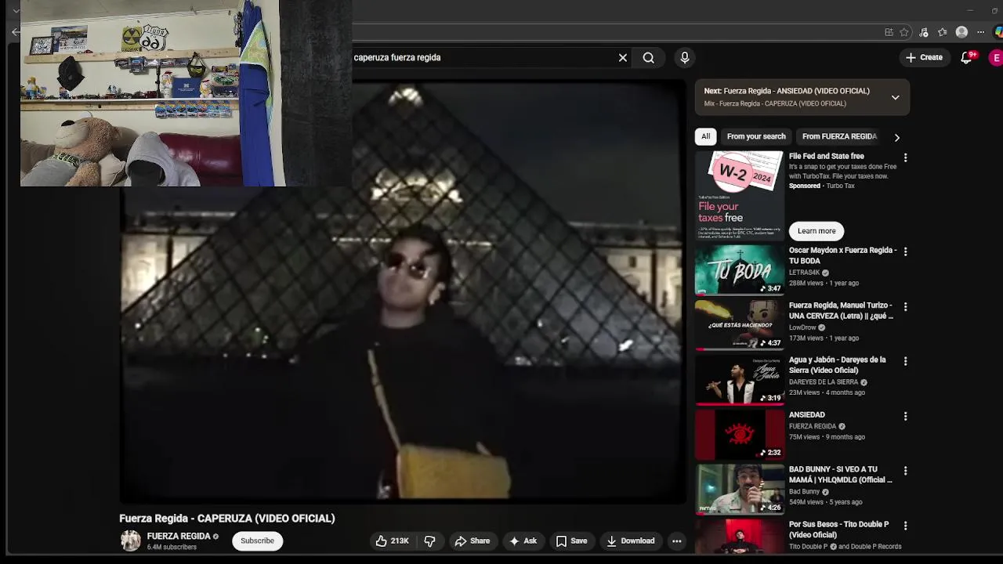Open options menu for Por Sus Besos video

pyautogui.click(x=905, y=526)
